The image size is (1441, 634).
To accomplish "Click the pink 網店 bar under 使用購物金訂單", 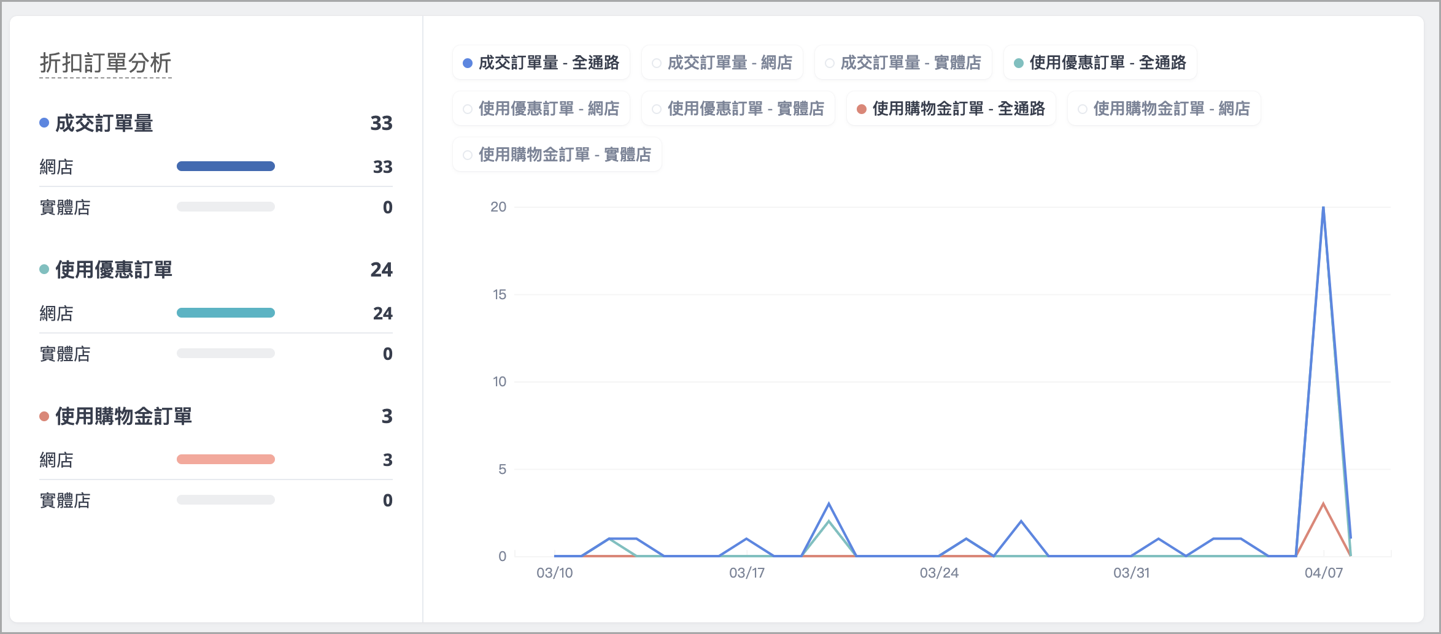I will point(226,459).
